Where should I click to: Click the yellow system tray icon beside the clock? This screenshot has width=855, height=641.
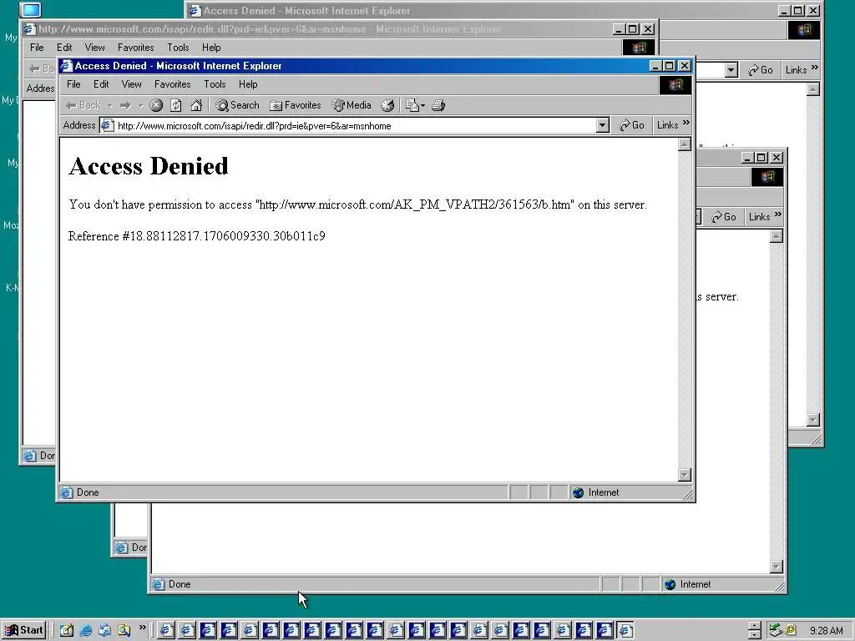791,630
